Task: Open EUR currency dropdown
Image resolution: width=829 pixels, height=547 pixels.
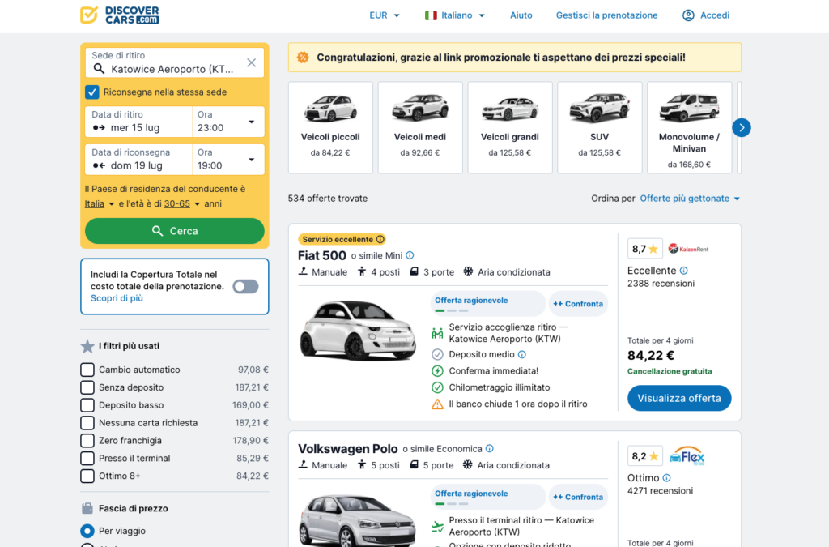Action: click(385, 15)
